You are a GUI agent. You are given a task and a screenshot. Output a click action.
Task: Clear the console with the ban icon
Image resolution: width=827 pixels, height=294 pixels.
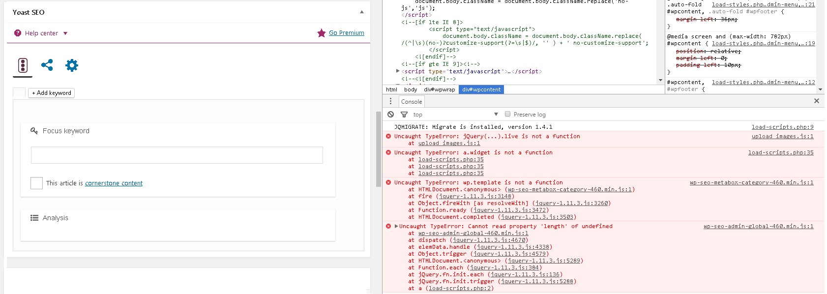[390, 114]
